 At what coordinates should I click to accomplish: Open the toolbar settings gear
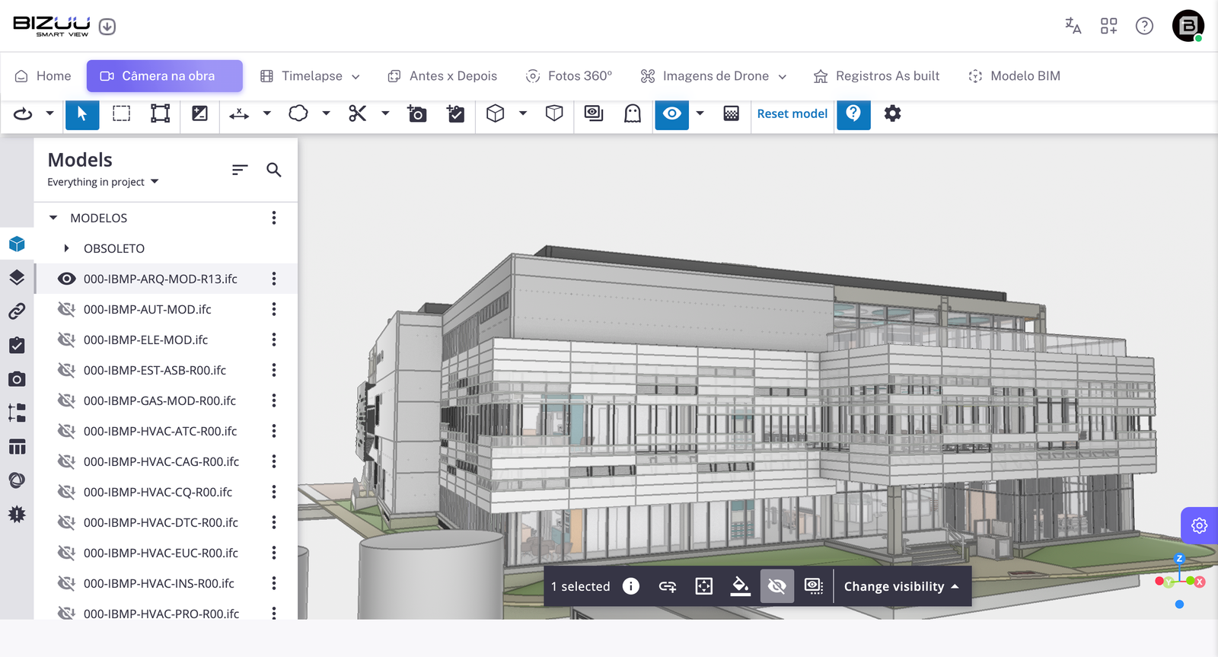coord(893,114)
